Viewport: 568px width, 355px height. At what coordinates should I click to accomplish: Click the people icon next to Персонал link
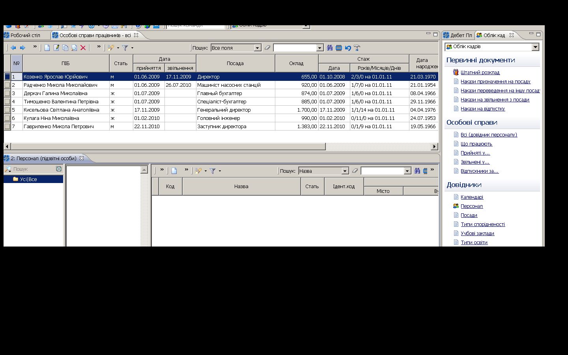(x=456, y=206)
